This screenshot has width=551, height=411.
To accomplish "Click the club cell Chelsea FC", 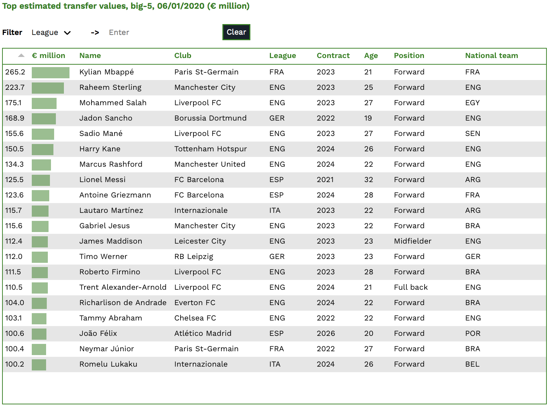I will click(x=195, y=318).
